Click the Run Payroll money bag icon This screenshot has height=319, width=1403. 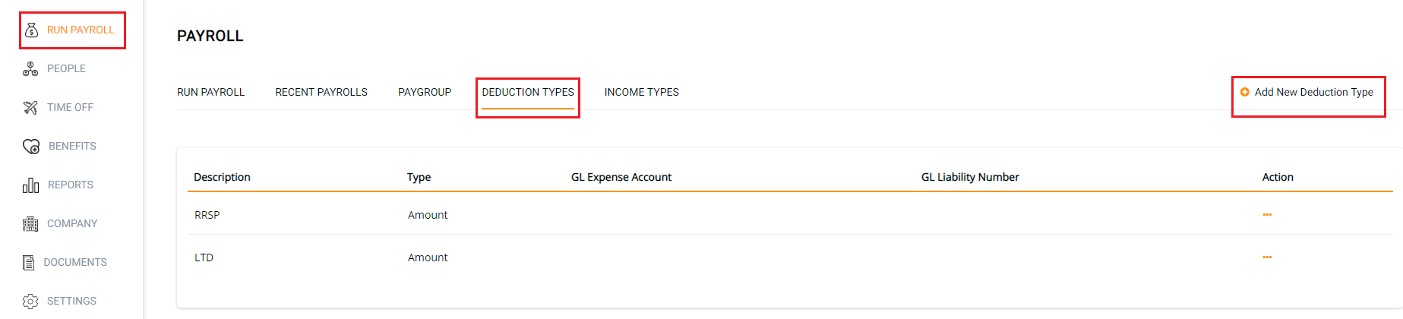pyautogui.click(x=31, y=30)
